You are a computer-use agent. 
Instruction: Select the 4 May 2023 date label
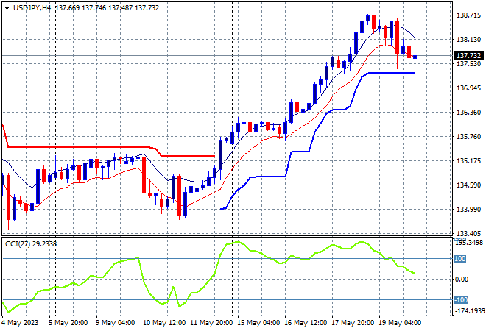[20, 323]
